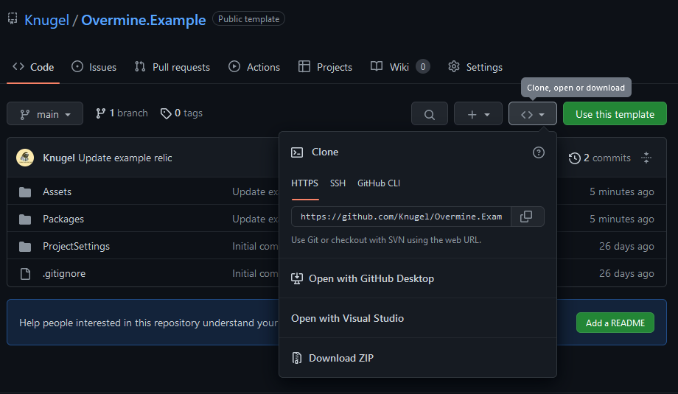The width and height of the screenshot is (678, 394).
Task: View the 1 branch link
Action: coord(122,113)
